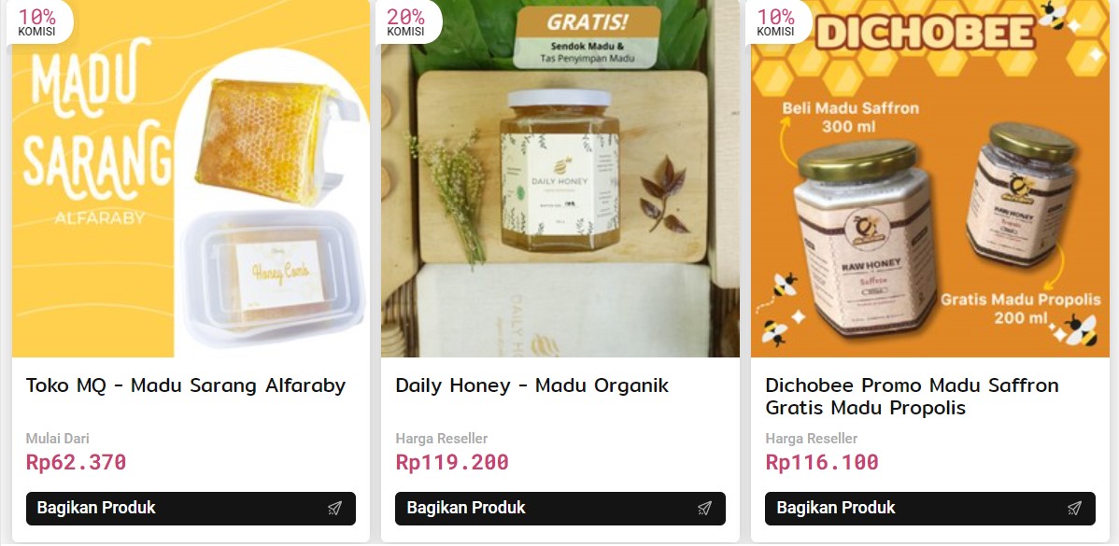
Task: Open Dichobee Promo Madu Saffron Gratis Madu Propolis title
Action: tap(912, 397)
